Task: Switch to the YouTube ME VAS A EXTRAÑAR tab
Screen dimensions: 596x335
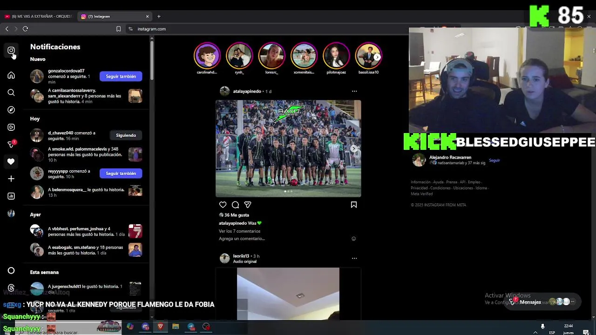Action: coord(39,16)
